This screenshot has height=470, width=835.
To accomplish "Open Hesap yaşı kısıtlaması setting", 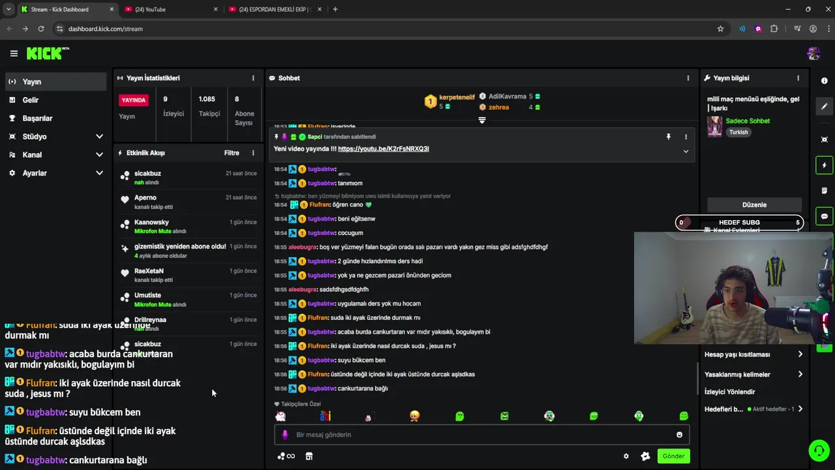I will click(x=753, y=354).
